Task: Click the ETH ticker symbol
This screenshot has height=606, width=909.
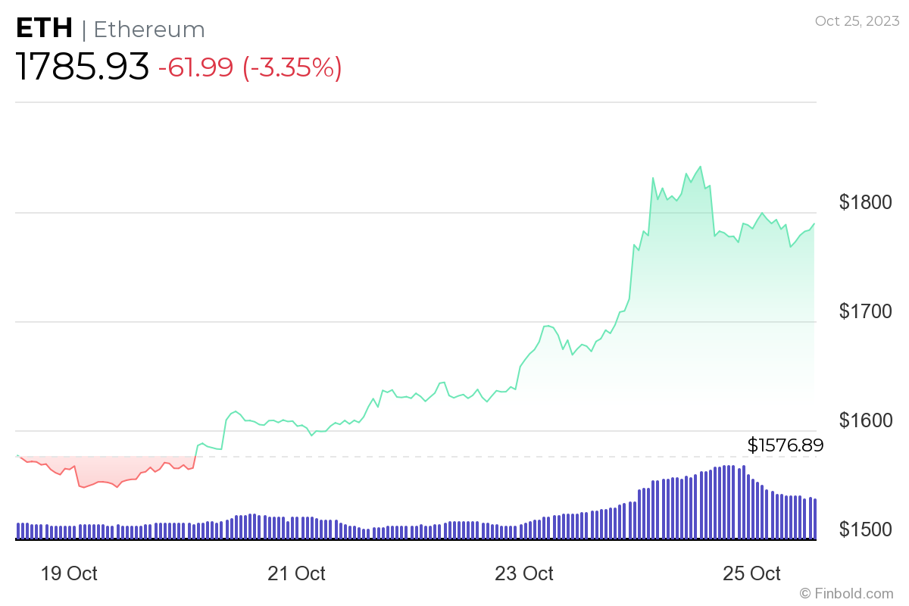Action: [x=45, y=29]
